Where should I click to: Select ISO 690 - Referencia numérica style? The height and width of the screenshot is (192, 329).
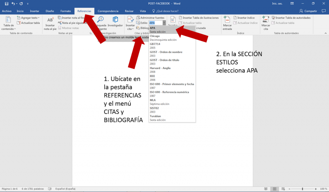(x=172, y=94)
